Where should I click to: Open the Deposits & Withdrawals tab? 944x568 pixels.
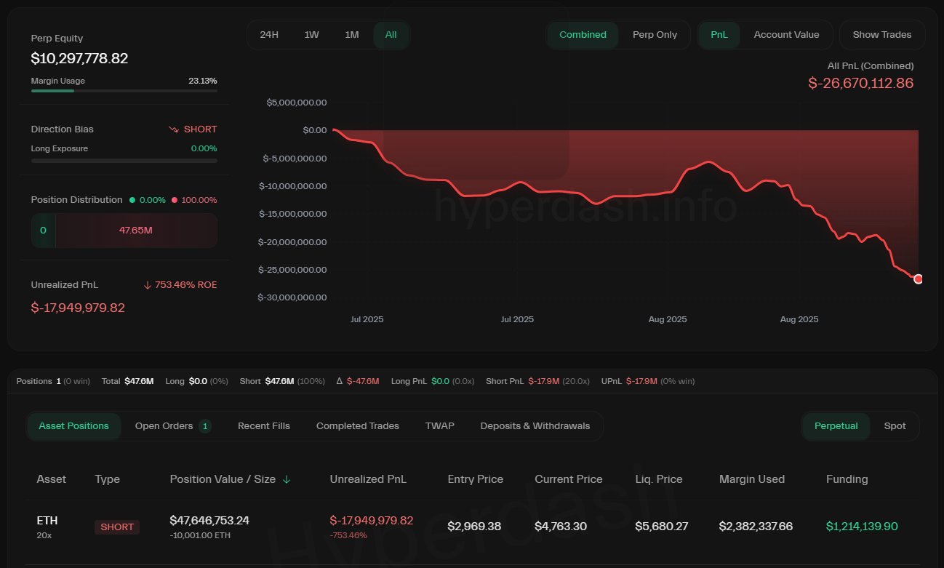coord(535,426)
